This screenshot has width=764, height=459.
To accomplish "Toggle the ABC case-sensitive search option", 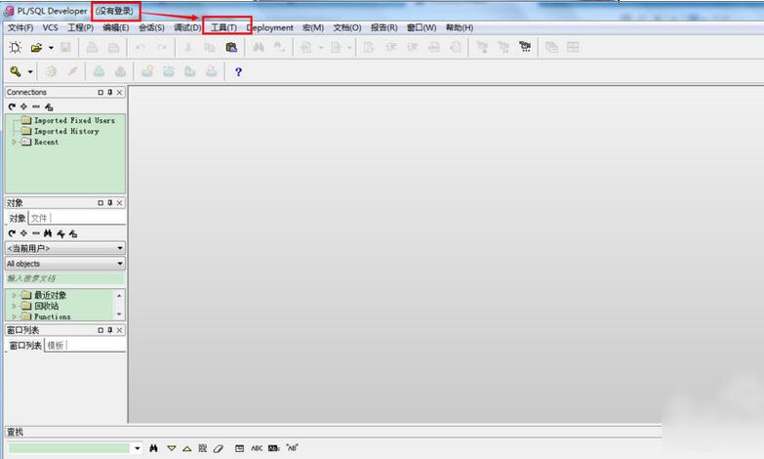I will tap(257, 448).
